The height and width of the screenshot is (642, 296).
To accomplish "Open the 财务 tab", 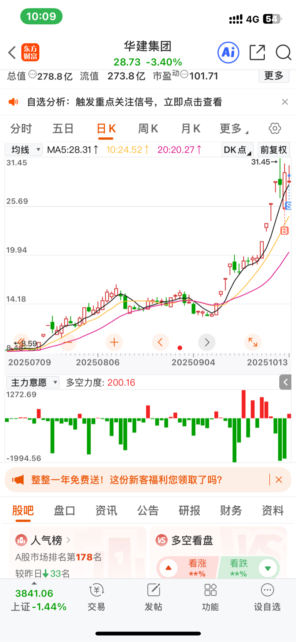I will pyautogui.click(x=231, y=510).
